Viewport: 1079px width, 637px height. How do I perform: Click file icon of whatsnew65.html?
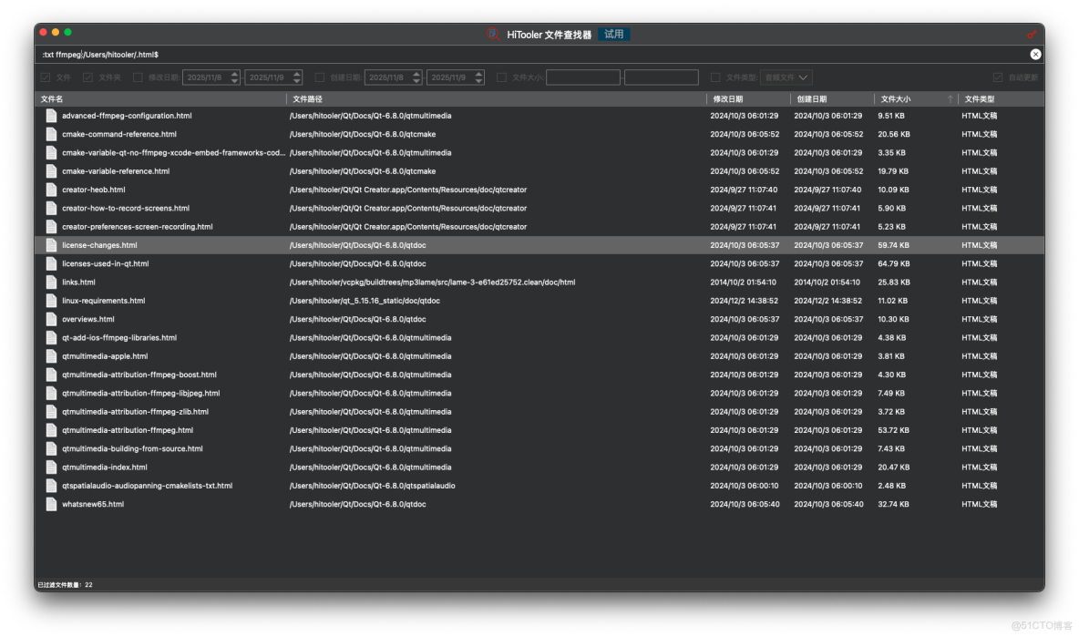(x=51, y=504)
